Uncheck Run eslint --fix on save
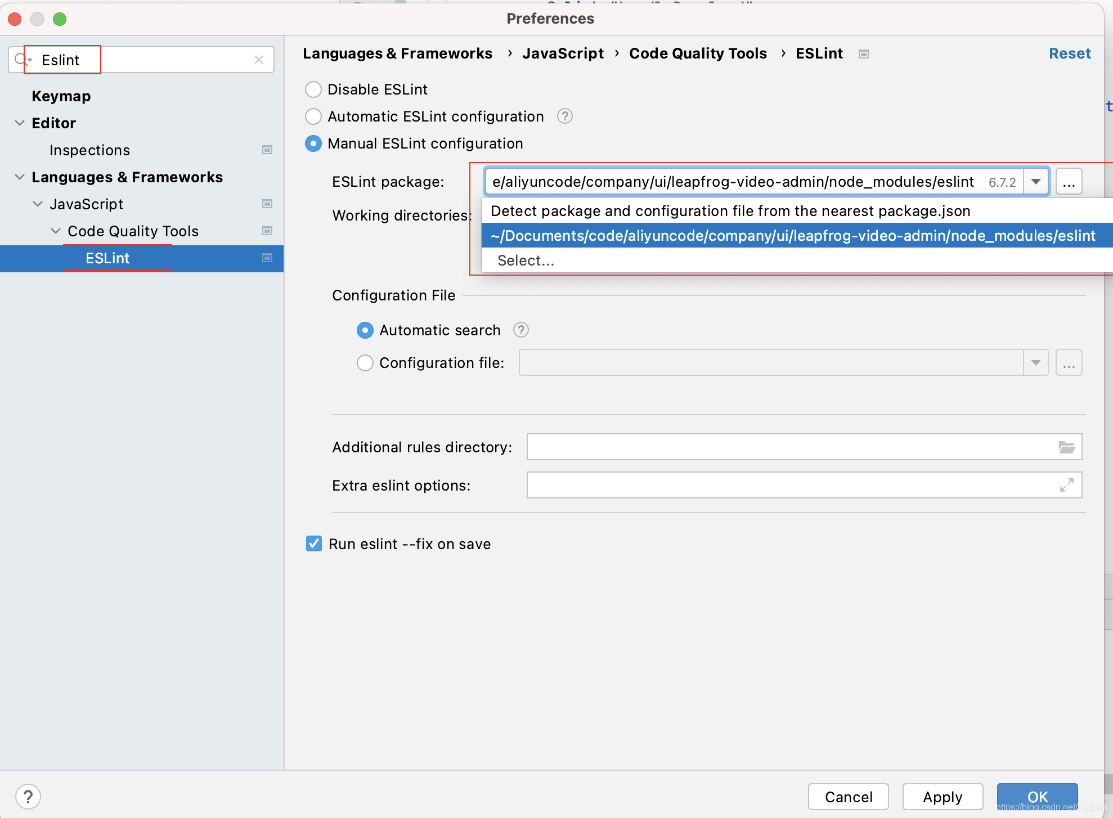Viewport: 1113px width, 818px height. [x=314, y=543]
